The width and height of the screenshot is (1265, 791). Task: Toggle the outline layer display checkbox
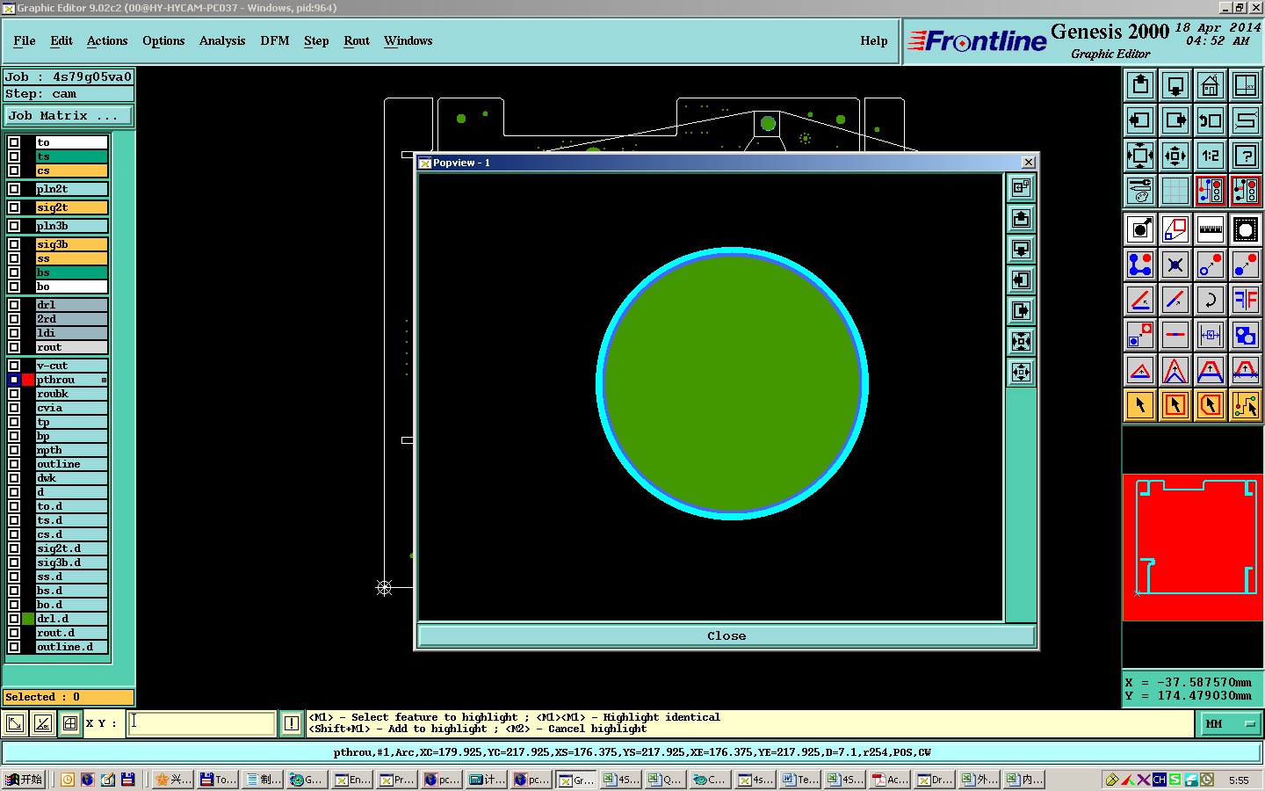(14, 464)
